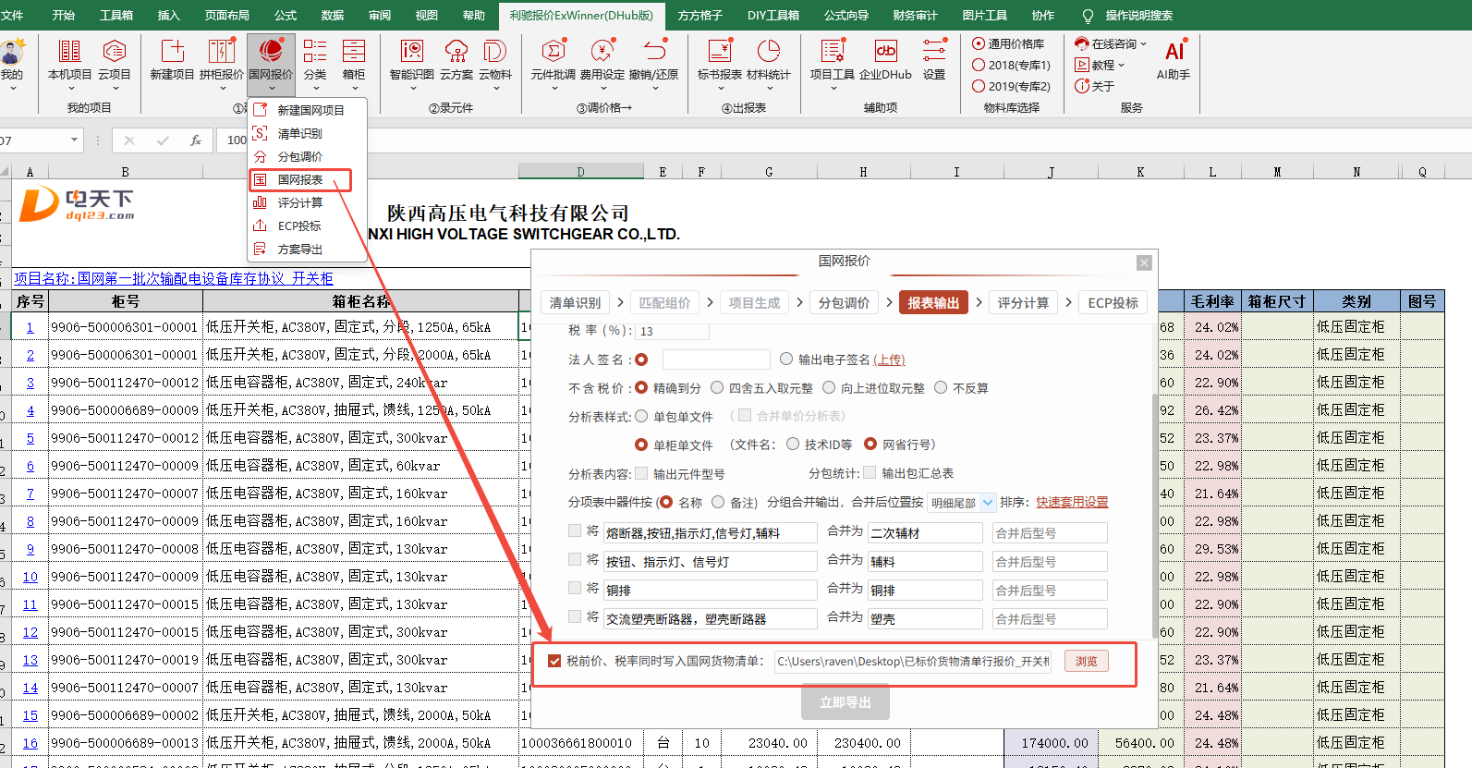Image resolution: width=1472 pixels, height=768 pixels.
Task: Select 单包单文件 analysis style
Action: pos(641,416)
